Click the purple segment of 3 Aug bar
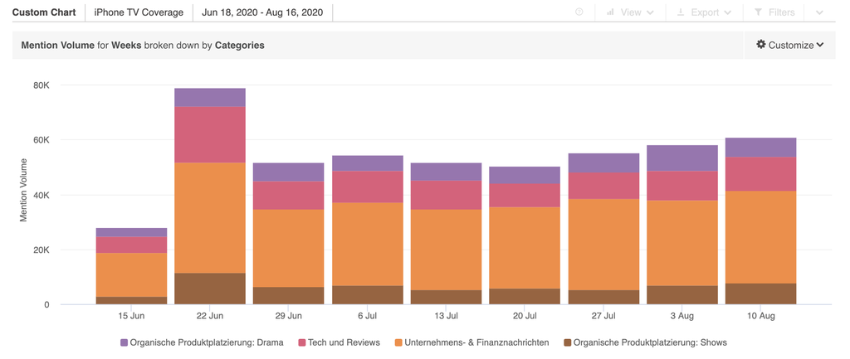Image resolution: width=850 pixels, height=359 pixels. (682, 158)
